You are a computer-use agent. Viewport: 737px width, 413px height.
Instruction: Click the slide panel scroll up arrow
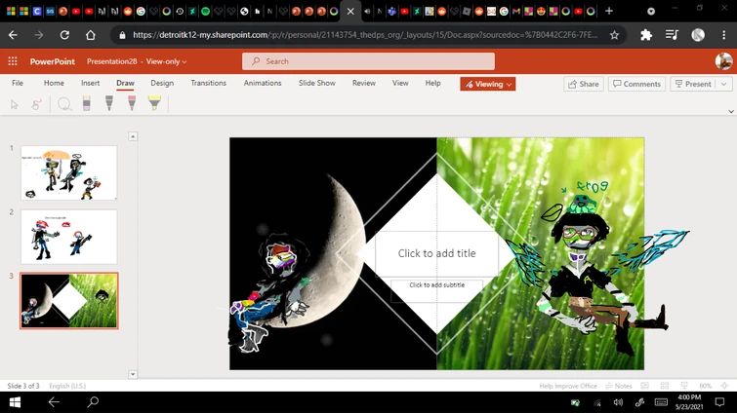pos(133,136)
